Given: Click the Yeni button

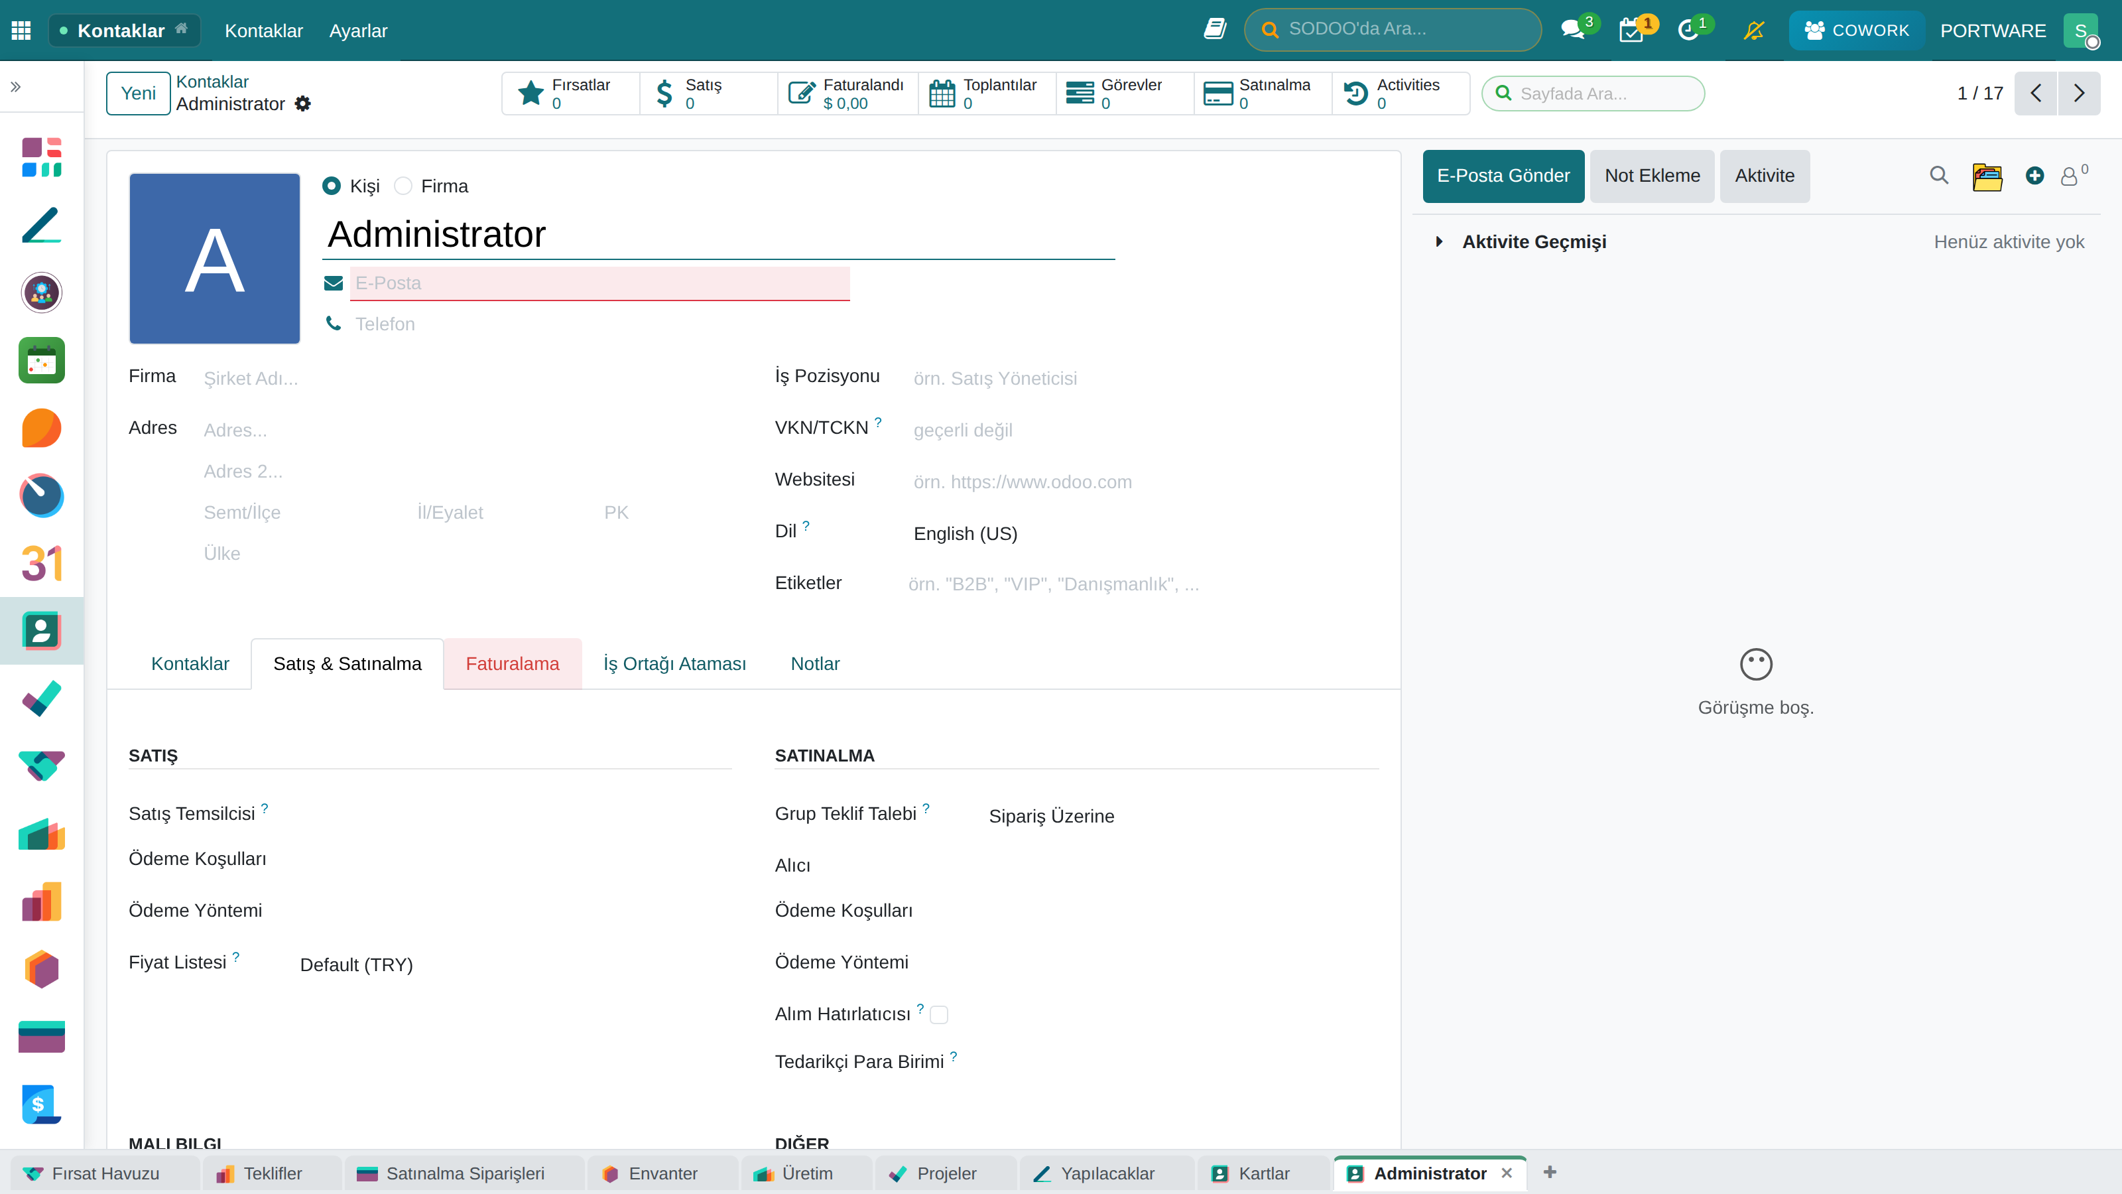Looking at the screenshot, I should pyautogui.click(x=139, y=93).
